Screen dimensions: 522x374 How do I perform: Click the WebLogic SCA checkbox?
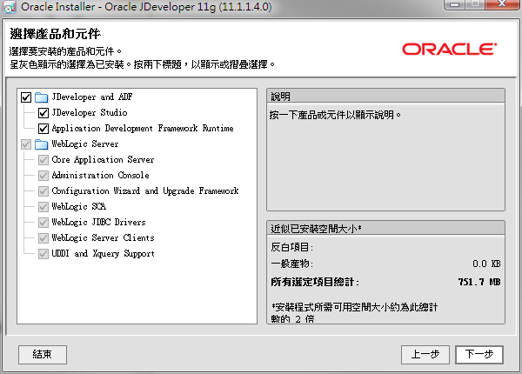43,207
